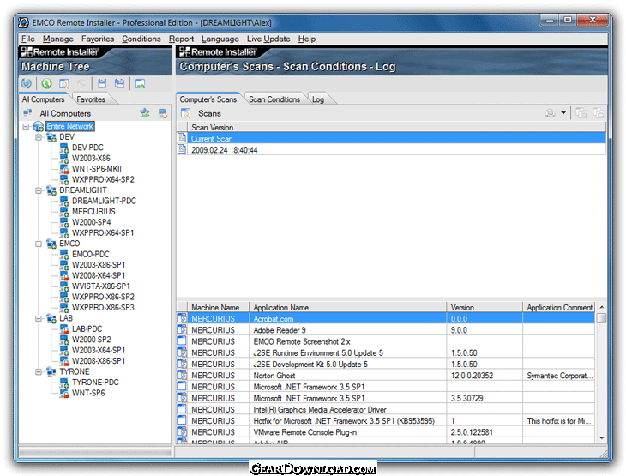Select the Computer's Scans tab
626x476 pixels.
pos(208,99)
